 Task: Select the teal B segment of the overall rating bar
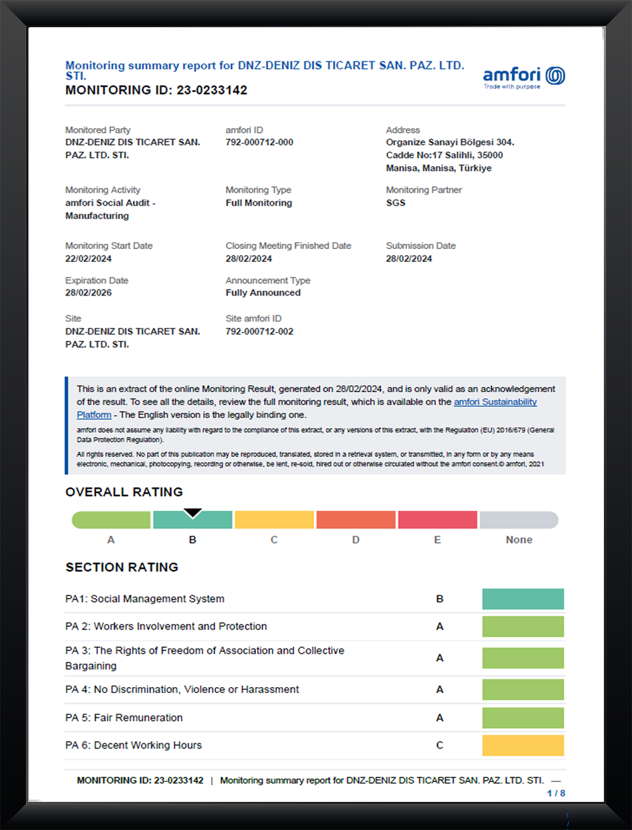point(193,522)
